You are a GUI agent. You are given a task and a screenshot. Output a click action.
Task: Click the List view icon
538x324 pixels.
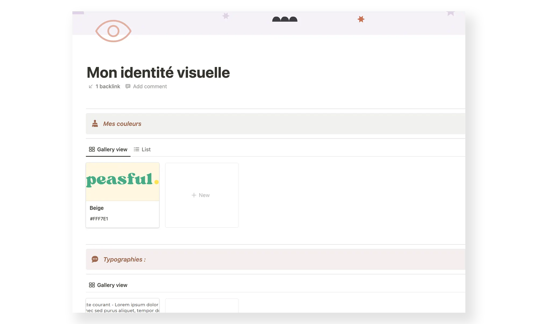click(136, 149)
